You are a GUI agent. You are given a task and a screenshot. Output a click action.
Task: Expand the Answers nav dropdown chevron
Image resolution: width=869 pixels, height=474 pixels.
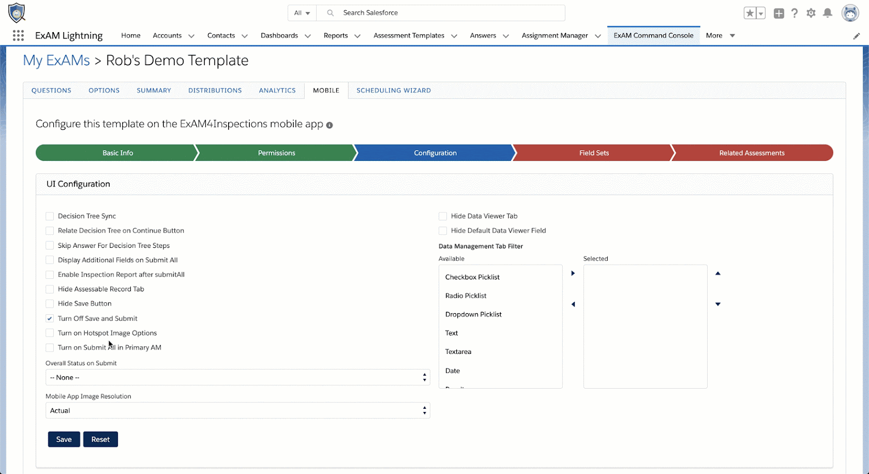click(506, 36)
